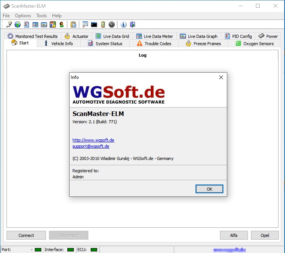Click the Port status green indicator
Image resolution: width=285 pixels, height=253 pixels.
click(x=38, y=250)
